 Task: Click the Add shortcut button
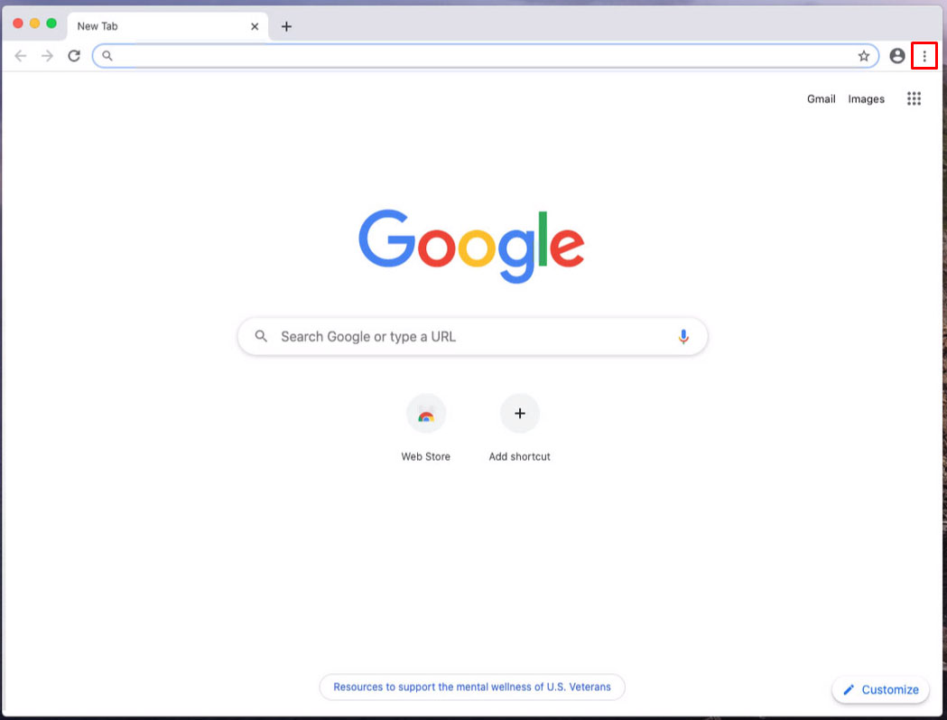point(519,428)
